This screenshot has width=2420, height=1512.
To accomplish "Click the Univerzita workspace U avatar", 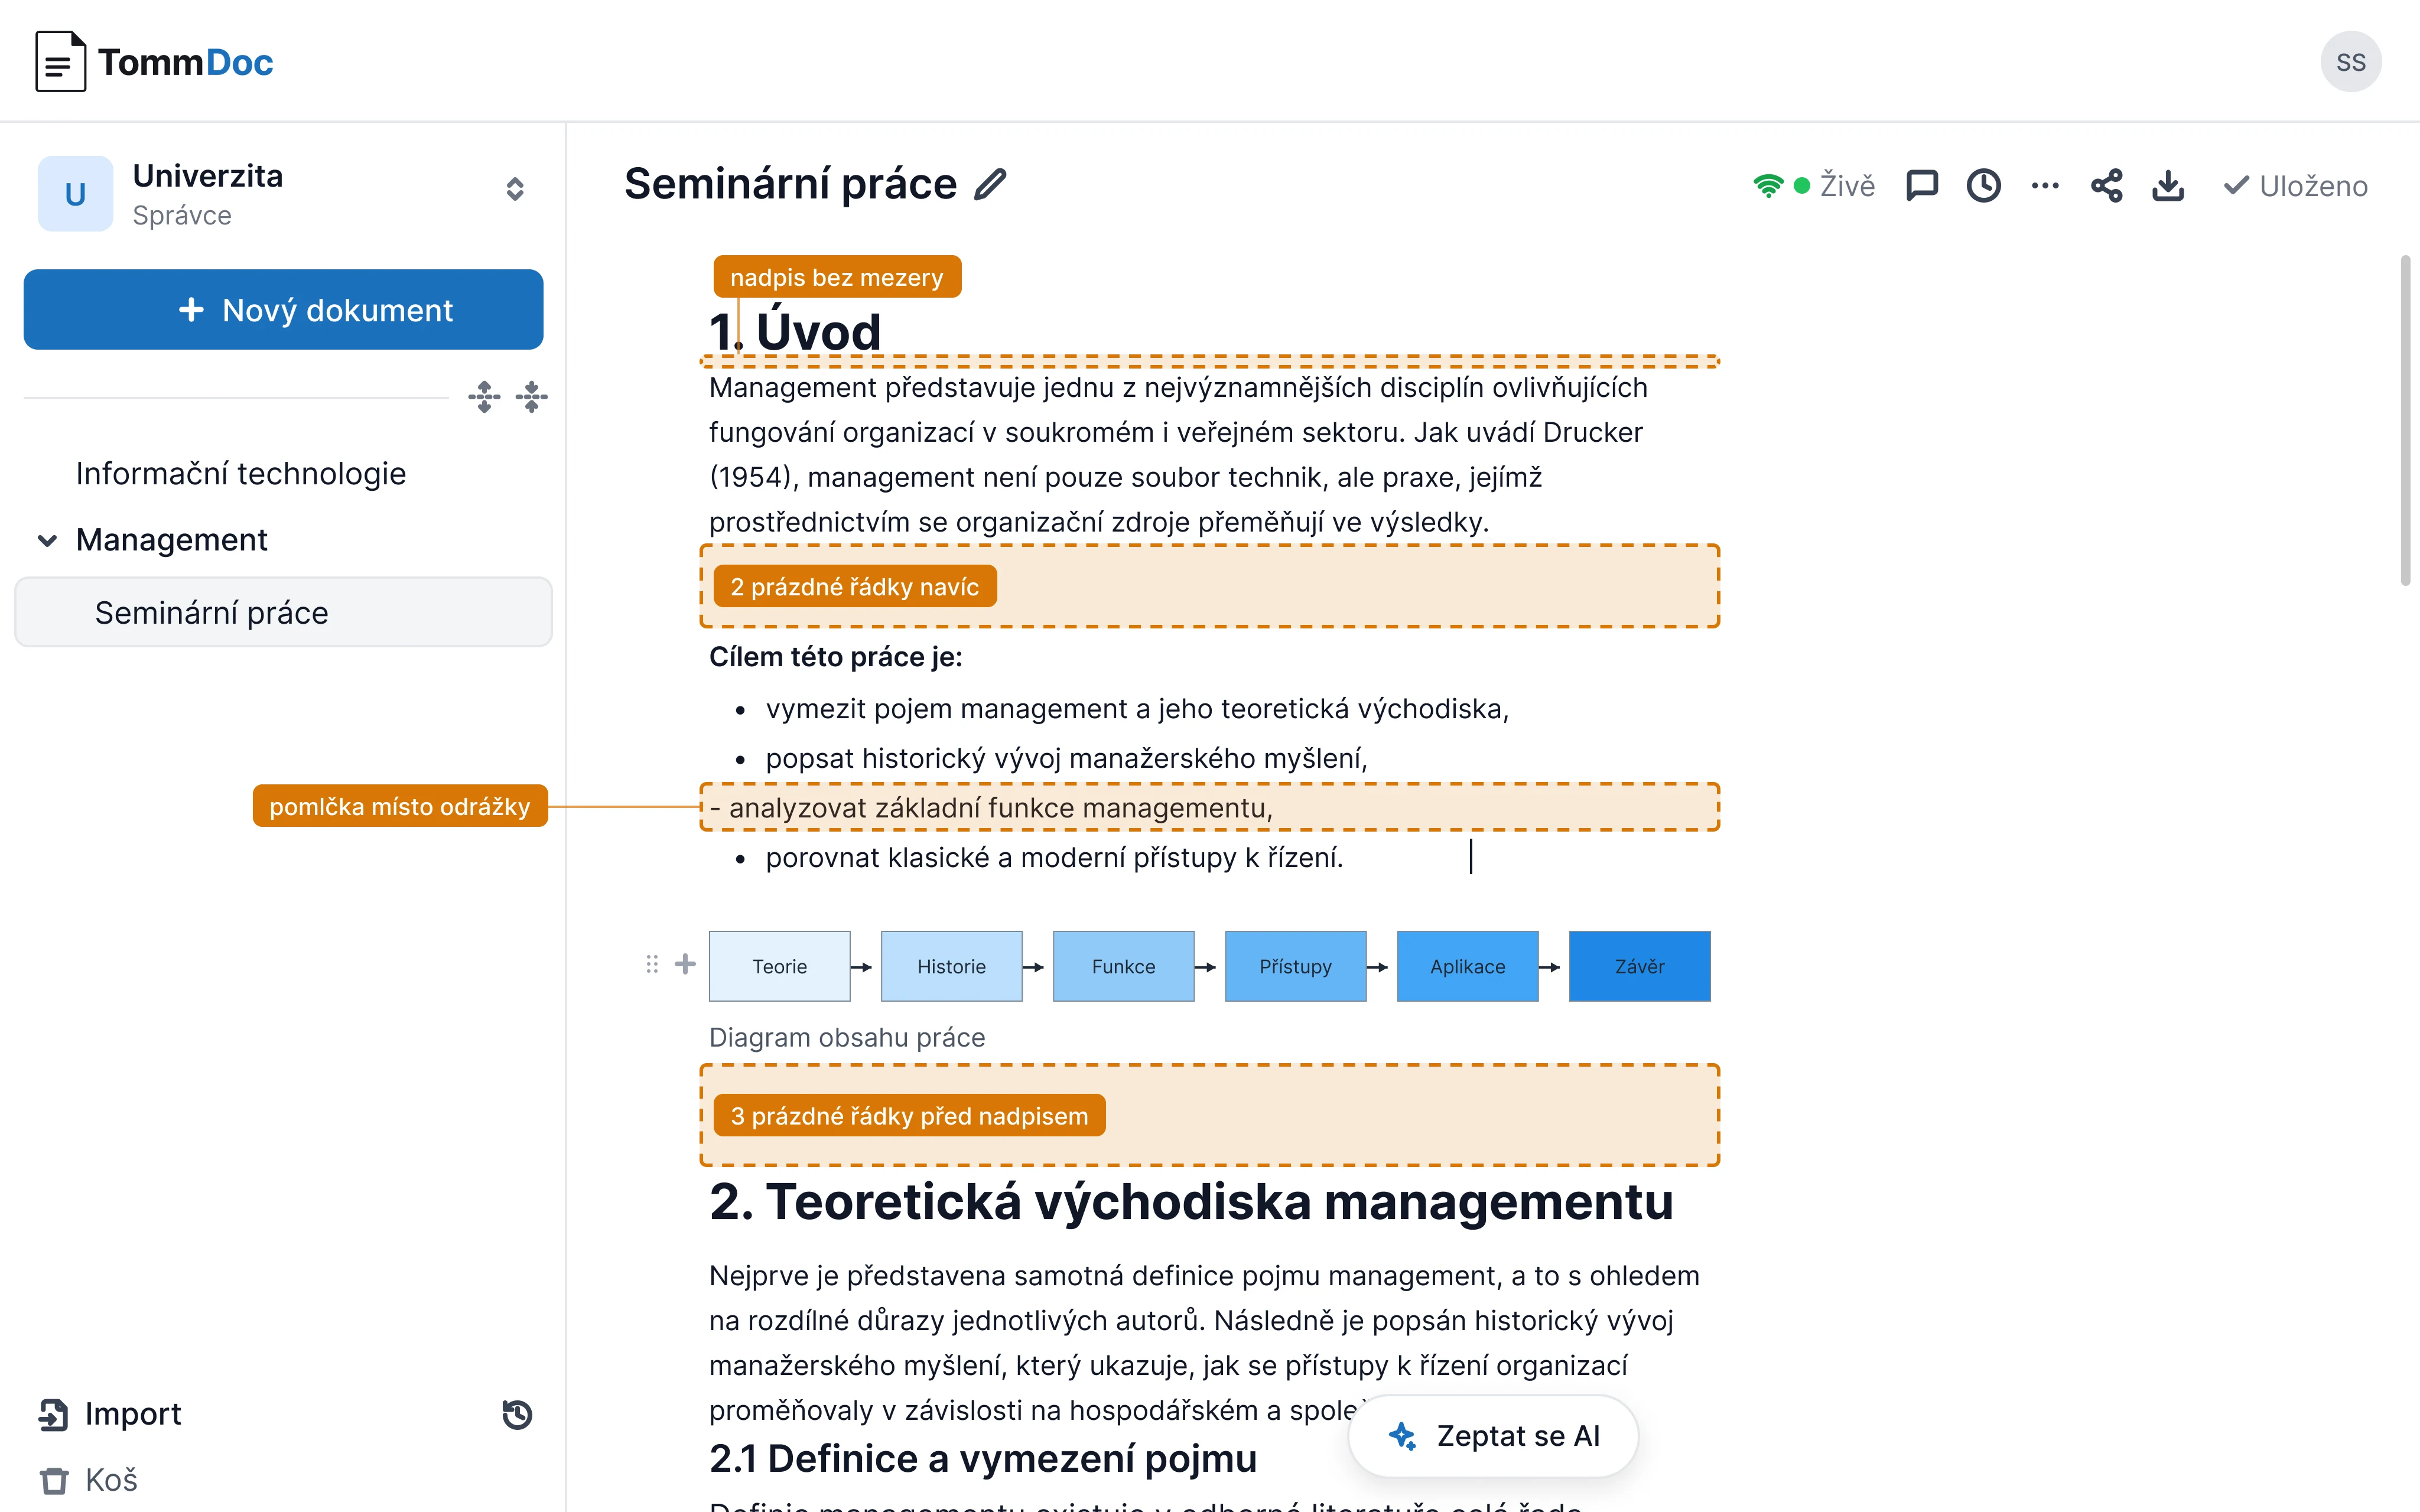I will tap(75, 193).
